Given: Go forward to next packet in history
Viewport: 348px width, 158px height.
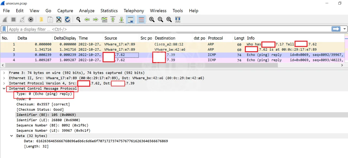Looking at the screenshot, I should pyautogui.click(x=96, y=20).
